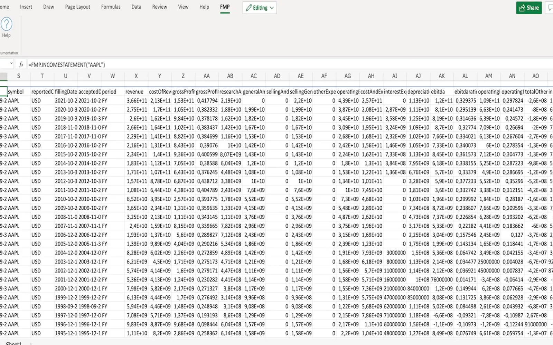Select column T header
This screenshot has height=345, width=553.
[42, 76]
